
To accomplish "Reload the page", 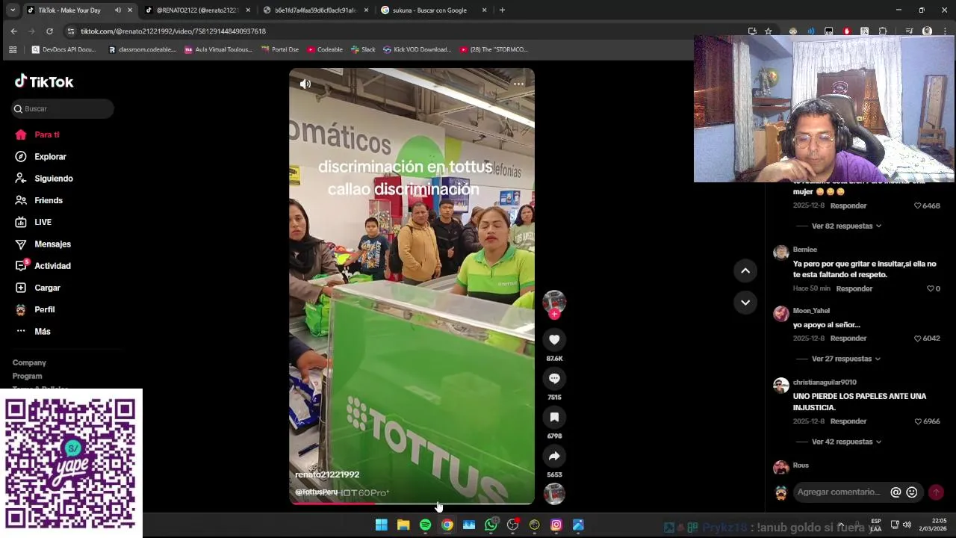I will tap(49, 31).
